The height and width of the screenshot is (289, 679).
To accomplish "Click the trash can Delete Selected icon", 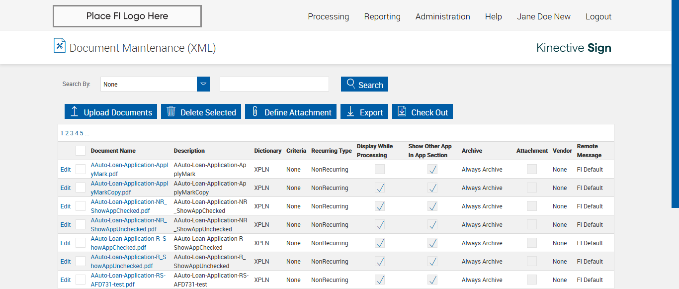I will click(x=171, y=111).
